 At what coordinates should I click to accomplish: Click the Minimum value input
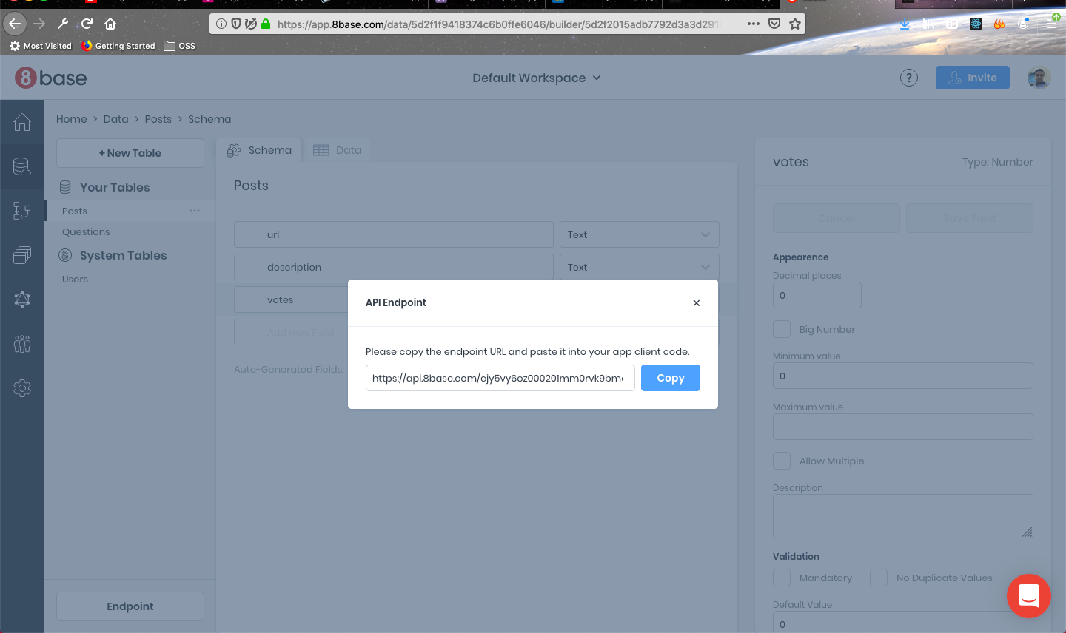click(903, 376)
